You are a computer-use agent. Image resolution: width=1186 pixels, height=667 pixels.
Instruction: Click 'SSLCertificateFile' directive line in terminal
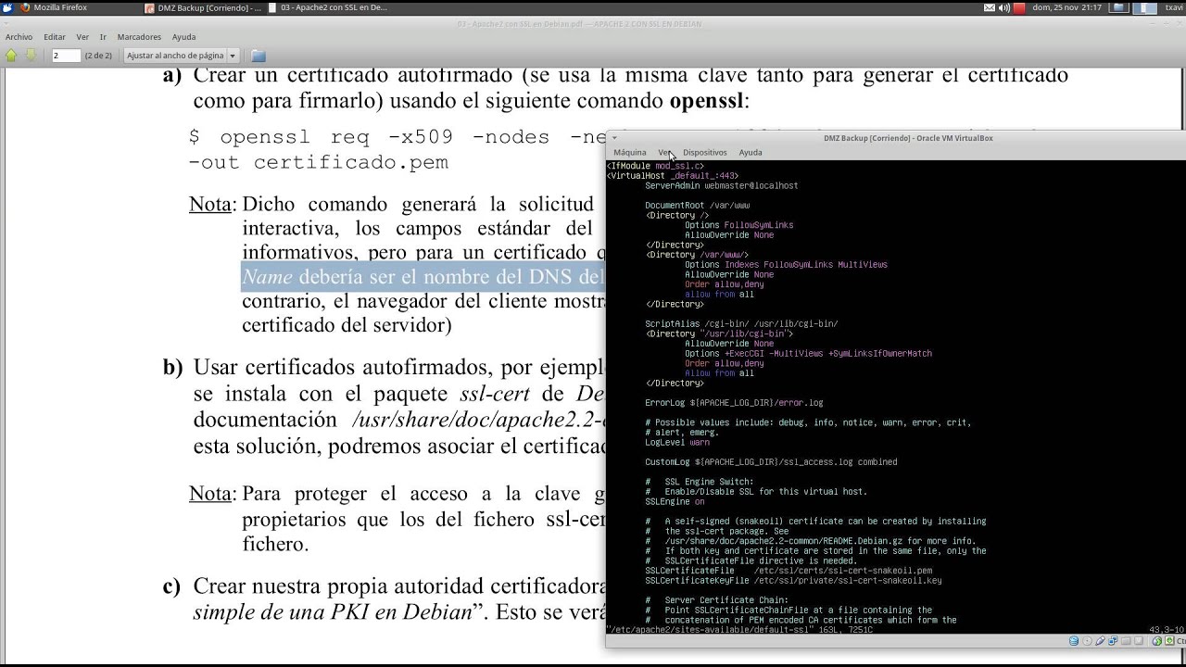pos(789,571)
